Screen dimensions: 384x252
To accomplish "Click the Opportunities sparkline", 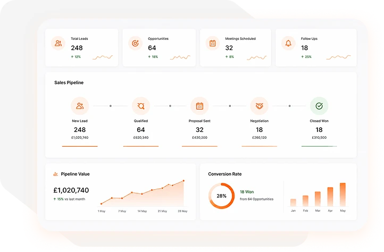I will 180,57.
